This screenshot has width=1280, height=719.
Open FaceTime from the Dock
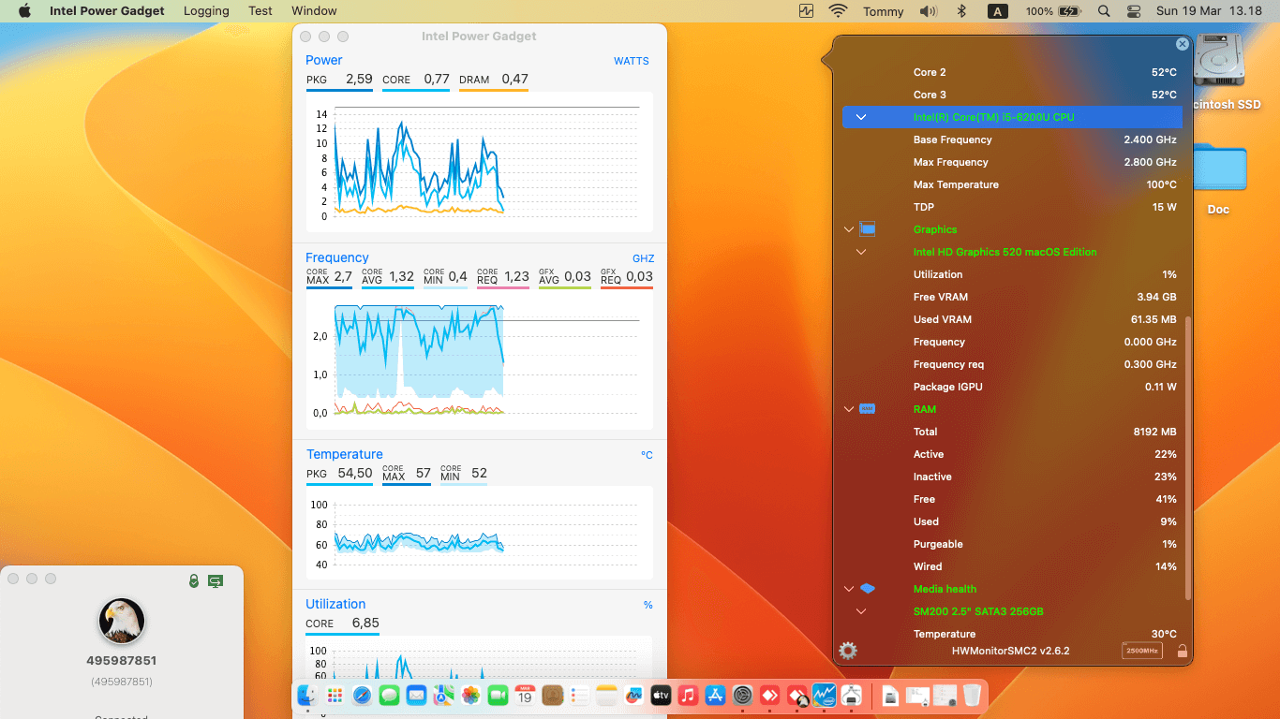coord(498,696)
